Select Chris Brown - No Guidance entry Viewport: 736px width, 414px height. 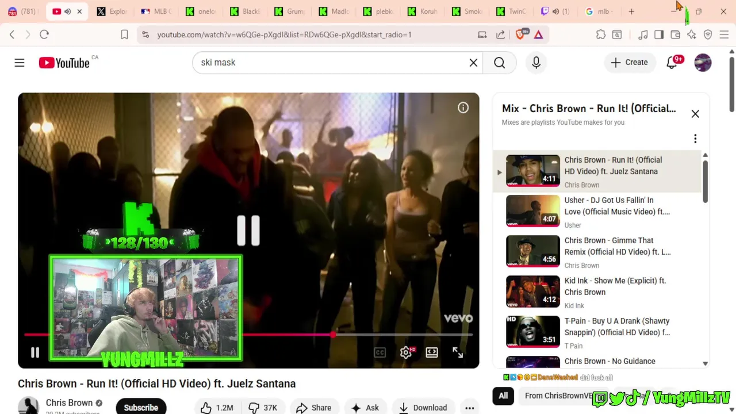[598, 361]
